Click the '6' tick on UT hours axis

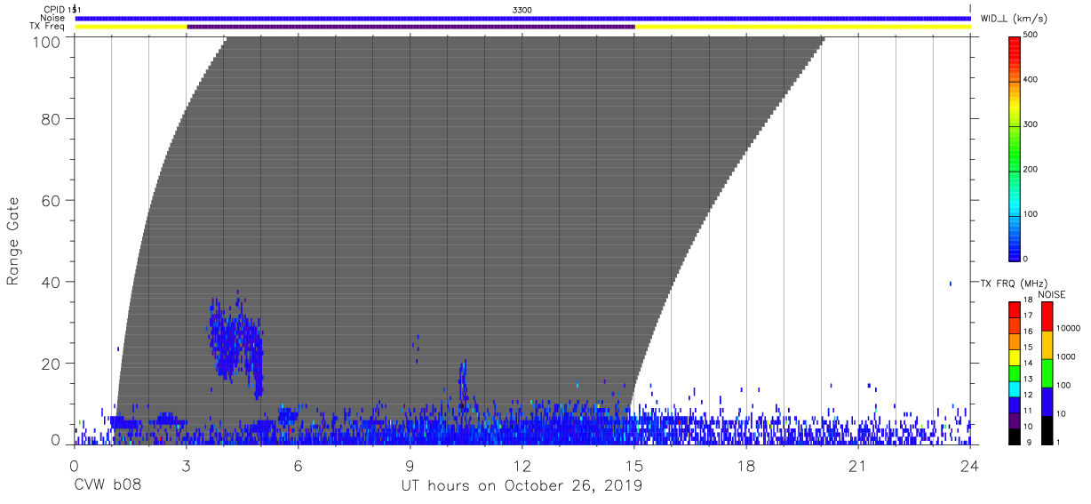tap(299, 465)
